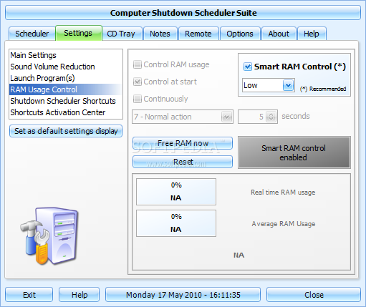Screen dimensions: 366x307
Task: Open the 7 - Normal action dropdown
Action: pyautogui.click(x=183, y=117)
